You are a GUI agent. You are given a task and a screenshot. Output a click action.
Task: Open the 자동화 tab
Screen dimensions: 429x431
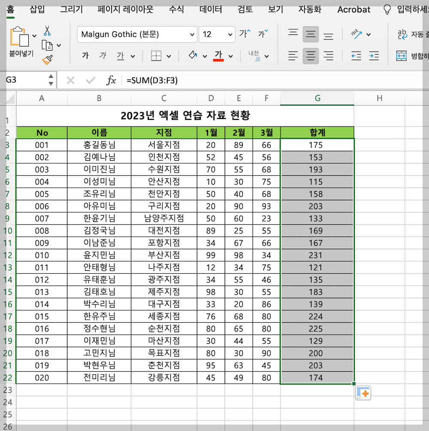click(310, 9)
